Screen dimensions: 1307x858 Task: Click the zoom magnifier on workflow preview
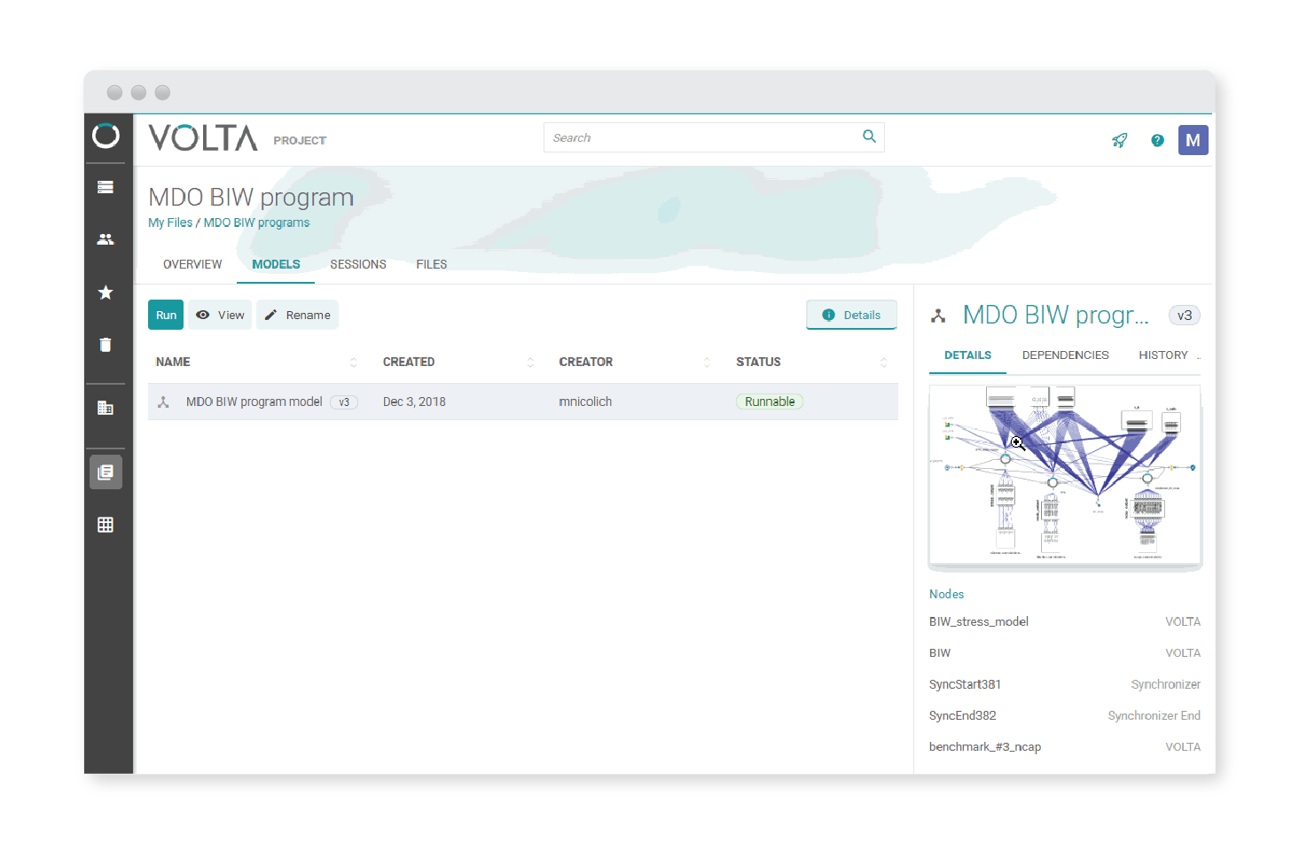pyautogui.click(x=1018, y=443)
